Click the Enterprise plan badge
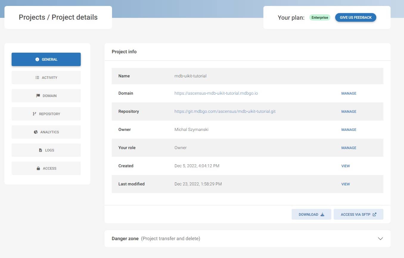Screen dimensions: 404x258 (320, 18)
